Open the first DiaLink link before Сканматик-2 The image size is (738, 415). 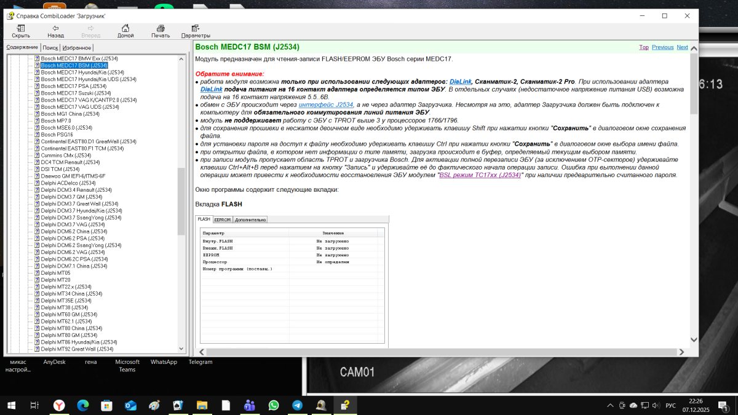coord(460,81)
